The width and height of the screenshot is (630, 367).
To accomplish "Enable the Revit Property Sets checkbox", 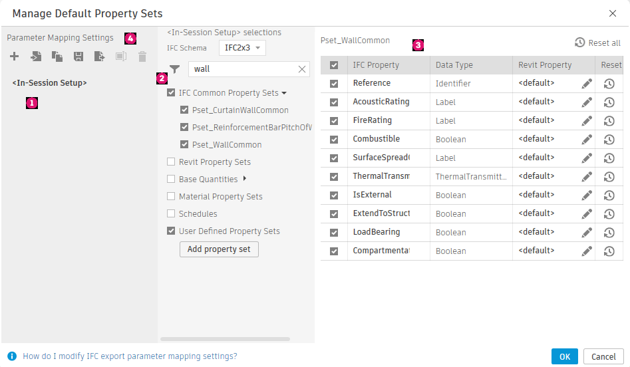I will 172,162.
